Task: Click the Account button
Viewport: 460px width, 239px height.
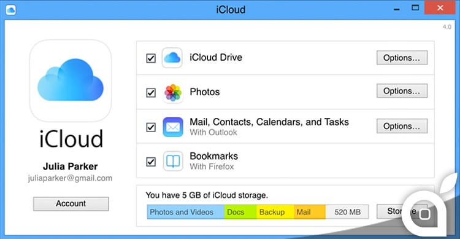Action: pyautogui.click(x=71, y=204)
